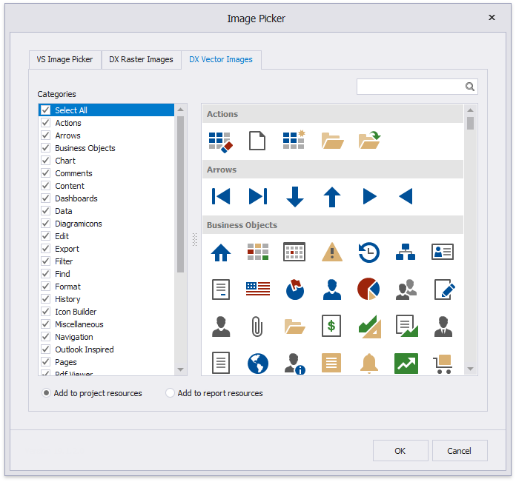Pick the shopping cart with box icon
Screen dimensions: 516x482
coord(443,364)
